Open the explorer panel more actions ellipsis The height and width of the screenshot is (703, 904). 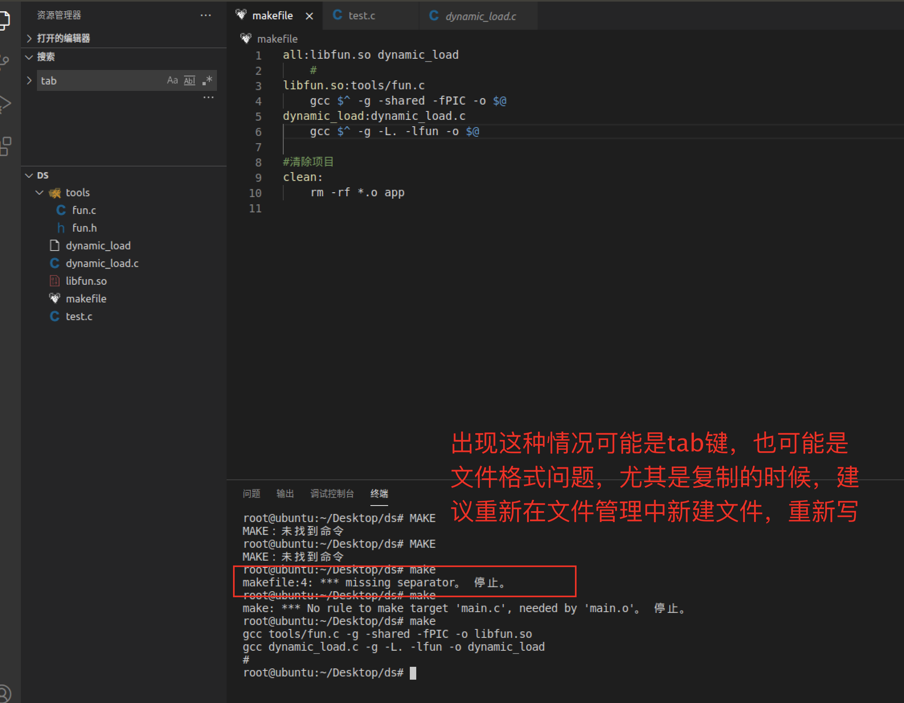pos(206,15)
